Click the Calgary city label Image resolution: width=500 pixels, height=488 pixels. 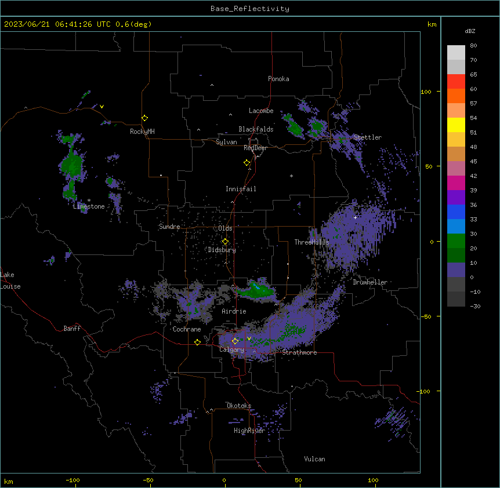pos(231,349)
